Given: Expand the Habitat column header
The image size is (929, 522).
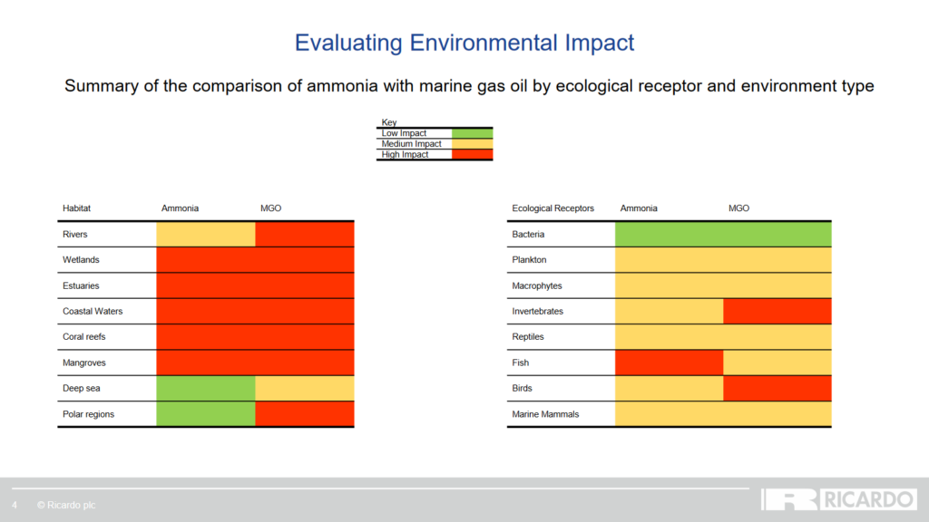Looking at the screenshot, I should [x=77, y=208].
